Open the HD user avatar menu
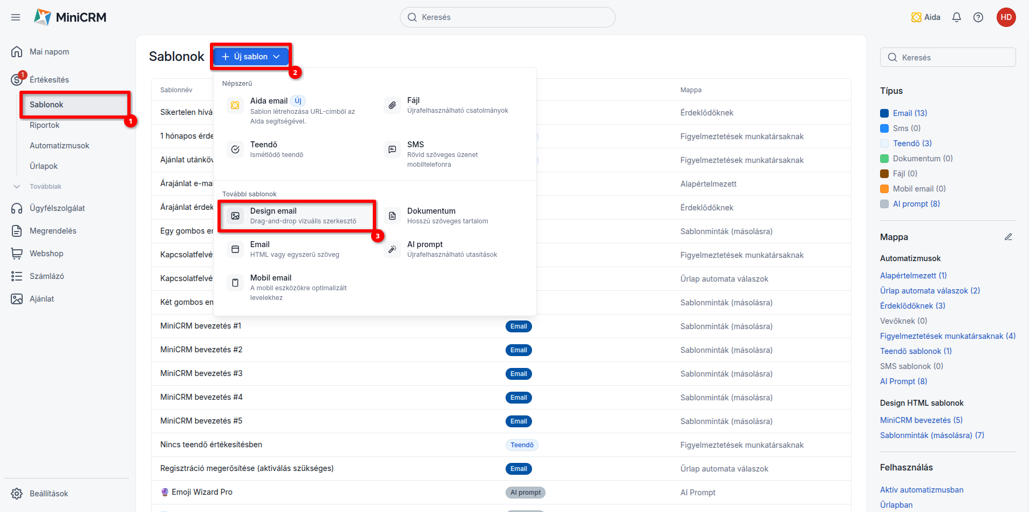 [1006, 17]
